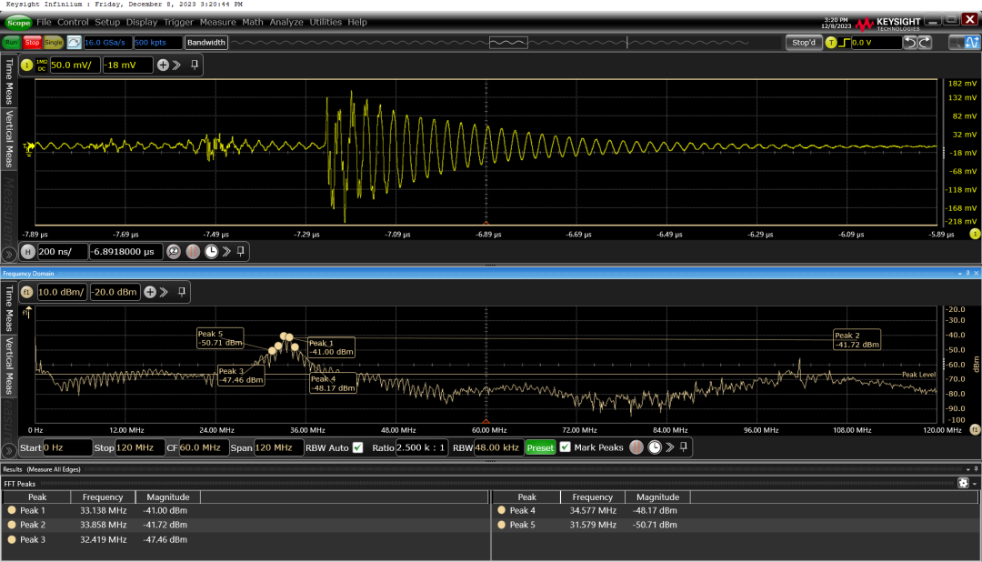Open the Math menu
982x562 pixels.
click(253, 22)
